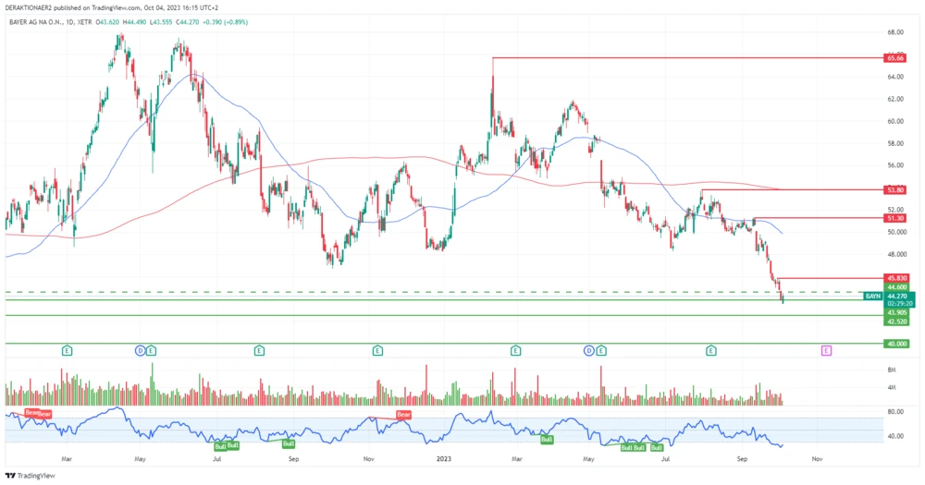925x485 pixels.
Task: Click the DERAKTIONAER2 author name
Action: pos(32,5)
